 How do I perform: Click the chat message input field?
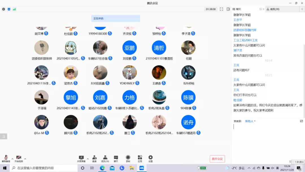pyautogui.click(x=265, y=133)
